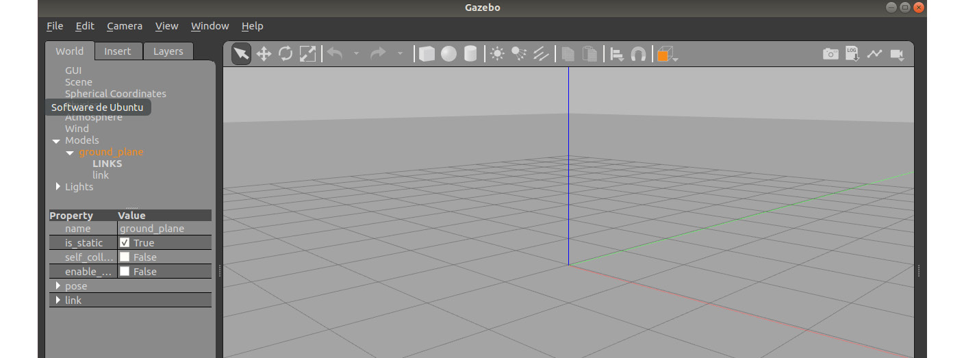Check the self_coll… False checkbox
Viewport: 964px width, 358px height.
[x=125, y=257]
